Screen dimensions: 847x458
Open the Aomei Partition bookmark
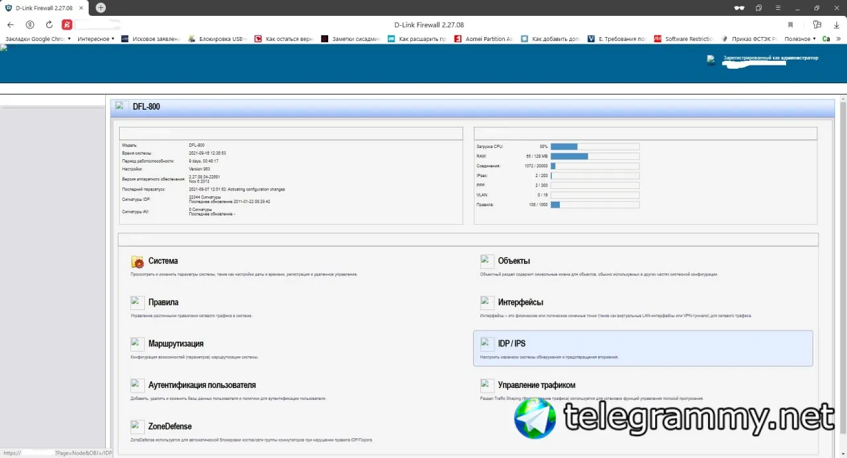[x=484, y=39]
